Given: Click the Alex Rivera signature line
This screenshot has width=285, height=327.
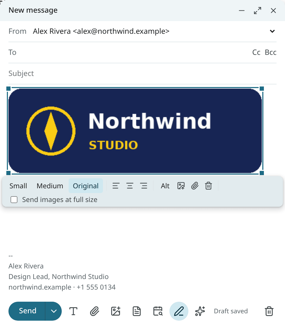Looking at the screenshot, I should pos(26,266).
